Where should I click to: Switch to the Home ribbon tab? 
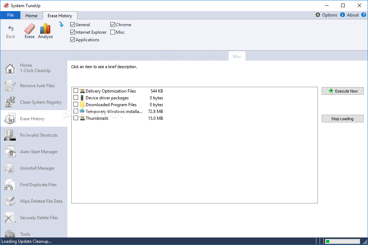tap(32, 15)
